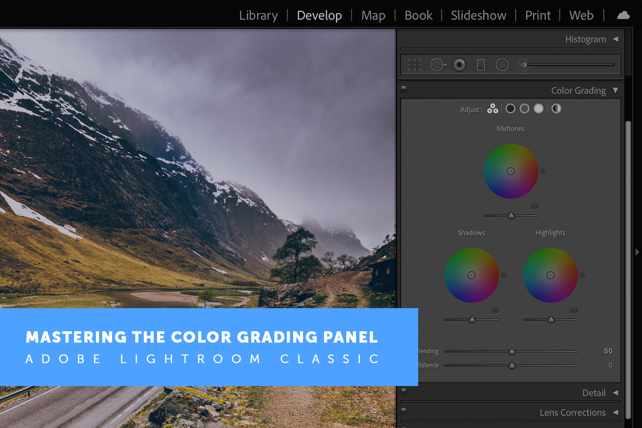Screen dimensions: 642x428
Task: Select the Spot Removal tool
Action: [x=438, y=65]
